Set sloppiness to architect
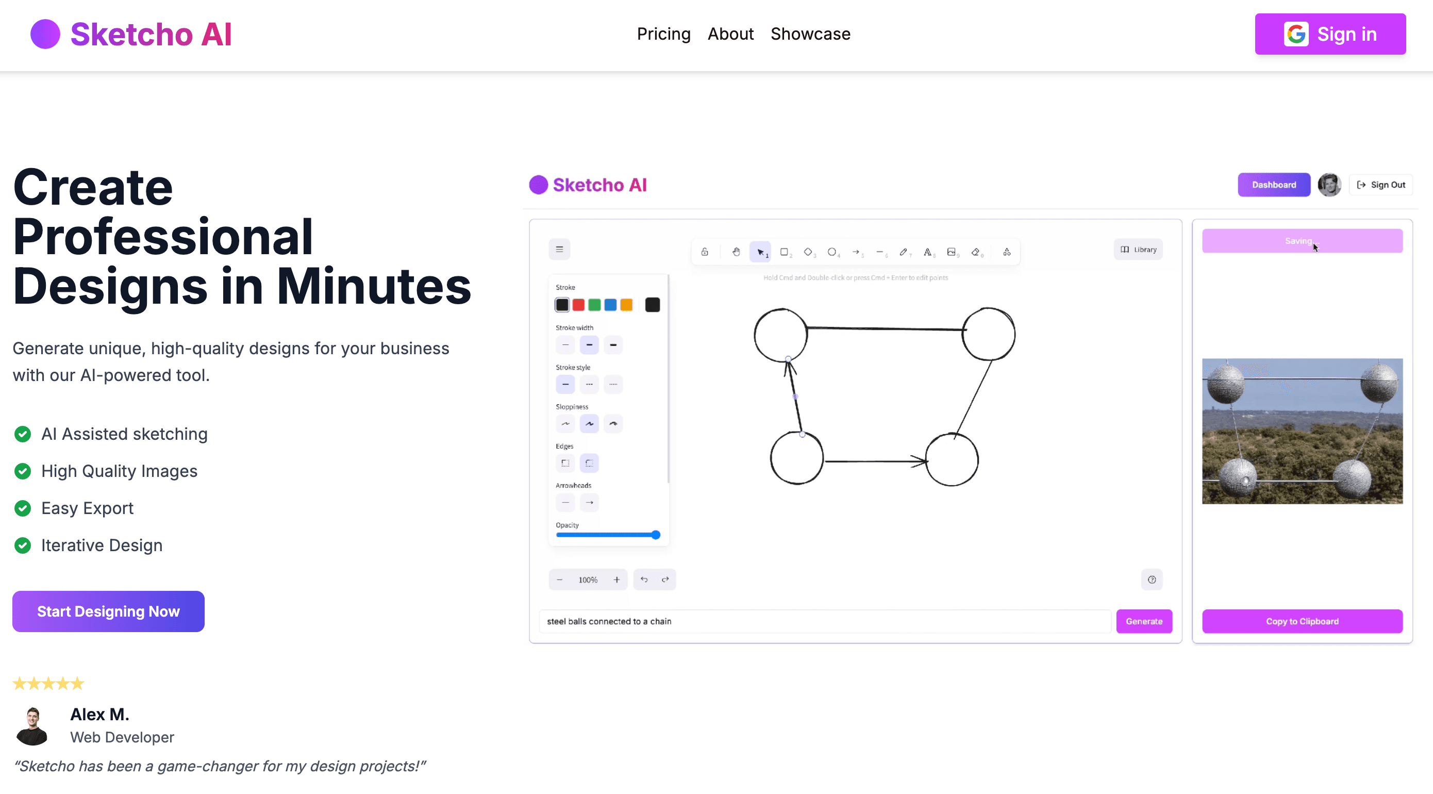 (565, 424)
